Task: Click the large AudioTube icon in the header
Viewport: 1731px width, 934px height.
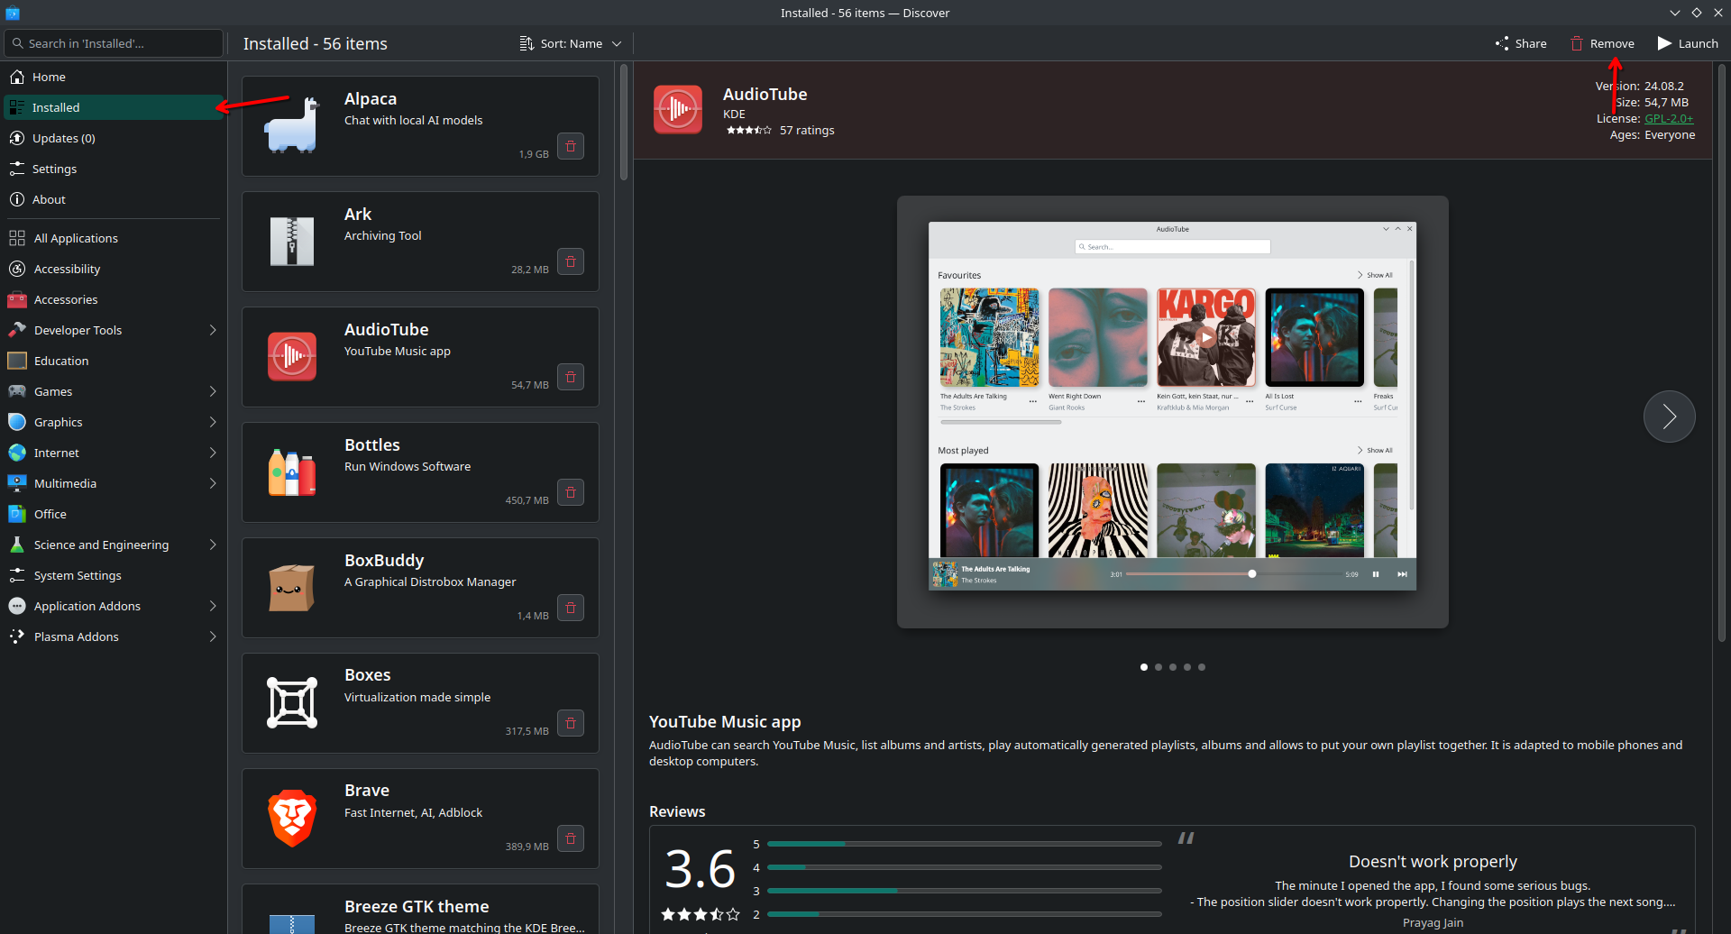Action: coord(678,110)
